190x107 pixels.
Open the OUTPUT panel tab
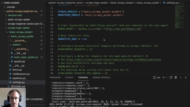(69, 77)
